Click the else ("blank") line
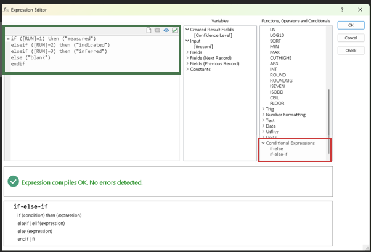This screenshot has width=371, height=252. click(x=31, y=57)
